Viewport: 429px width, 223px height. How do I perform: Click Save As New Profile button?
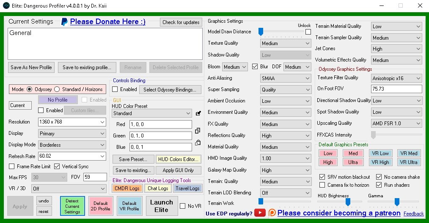(31, 67)
